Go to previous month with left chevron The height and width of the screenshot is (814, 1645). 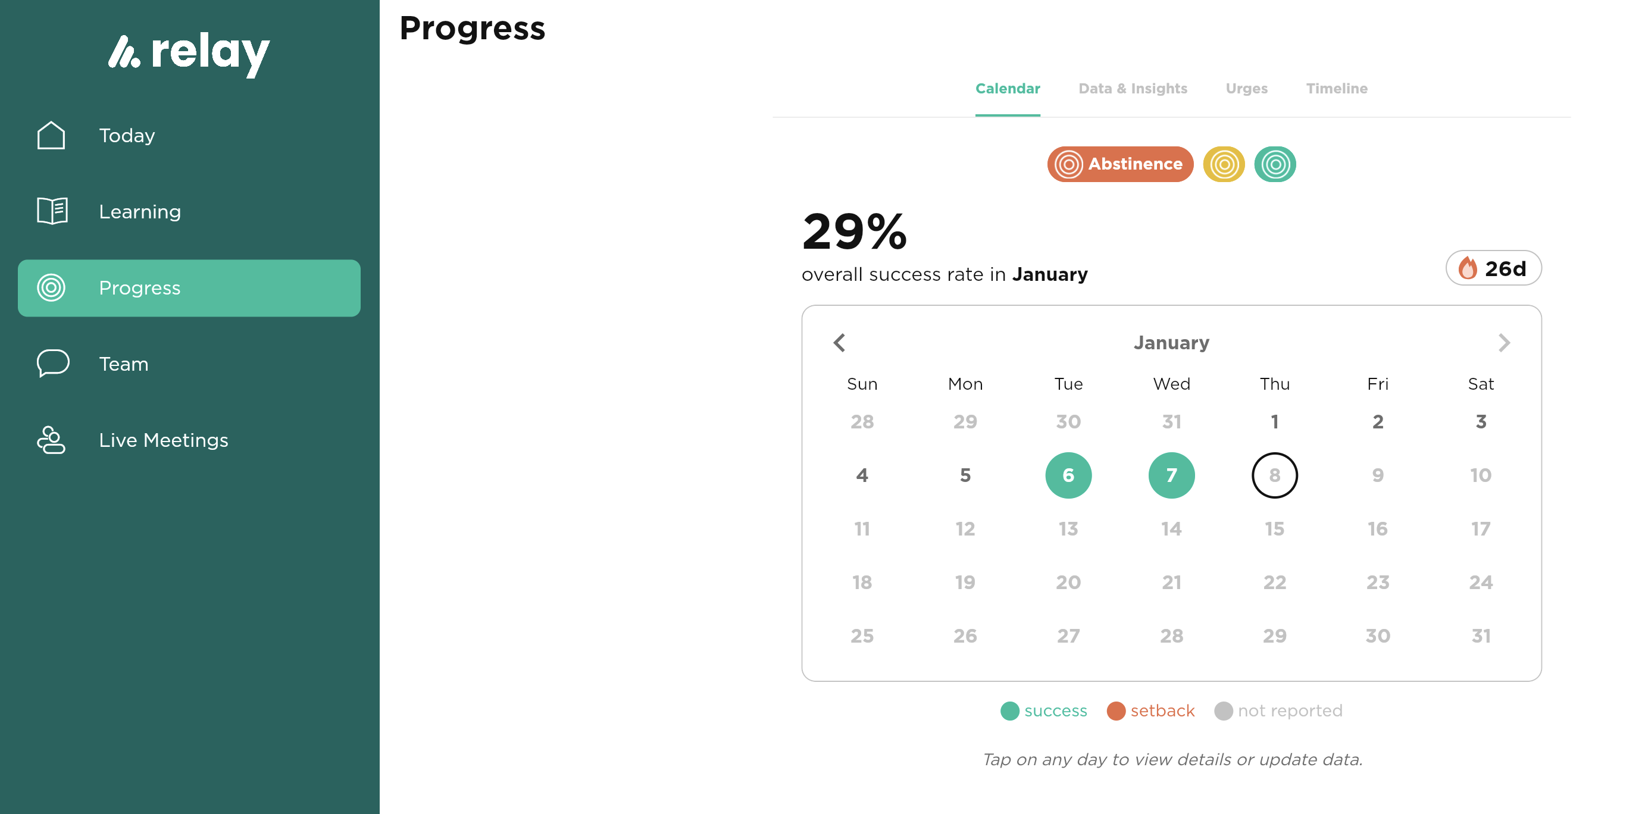point(839,343)
